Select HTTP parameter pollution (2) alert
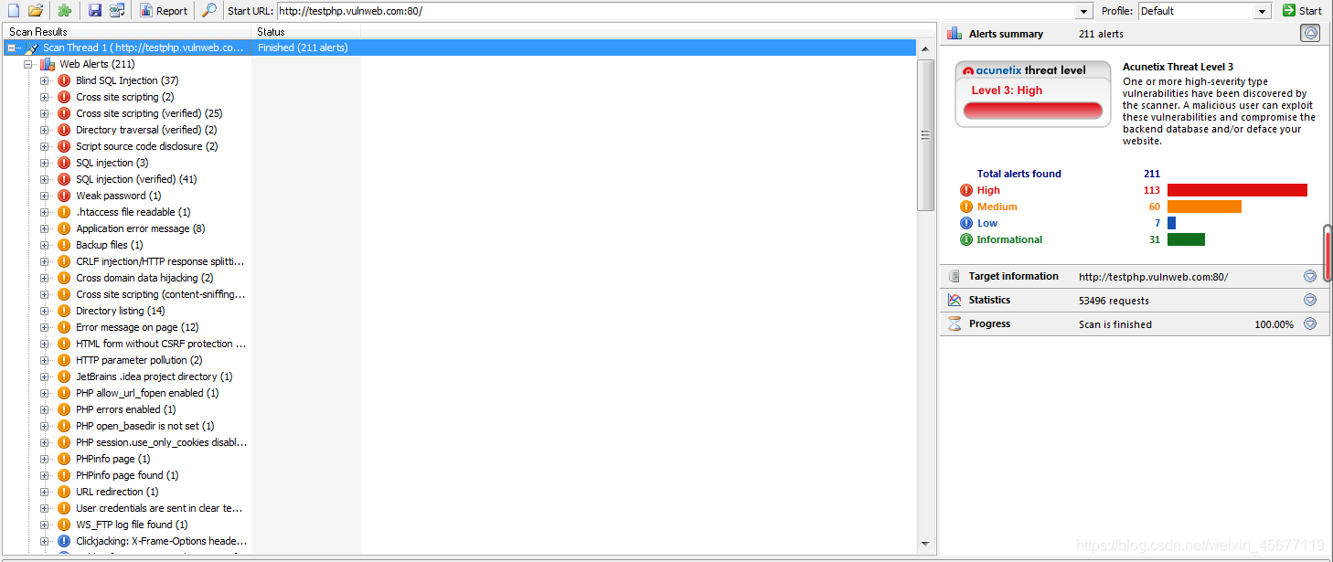 [139, 360]
